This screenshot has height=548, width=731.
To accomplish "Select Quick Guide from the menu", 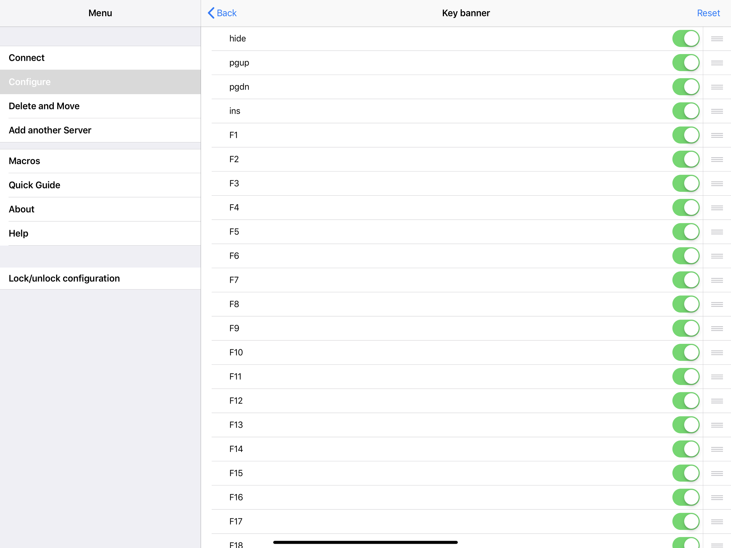I will [34, 185].
